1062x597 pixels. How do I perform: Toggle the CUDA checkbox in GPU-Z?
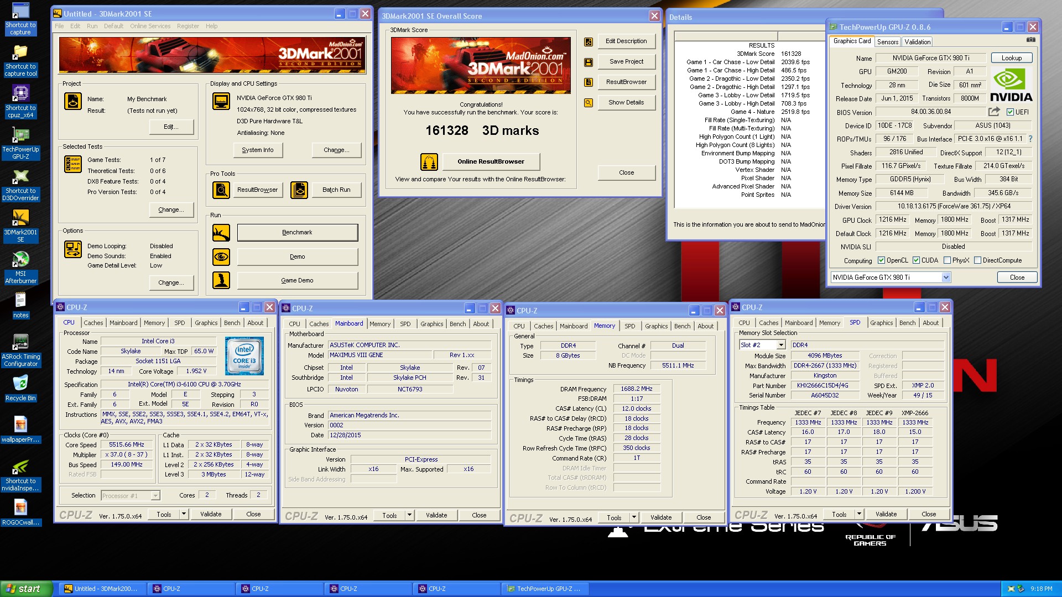(x=916, y=260)
